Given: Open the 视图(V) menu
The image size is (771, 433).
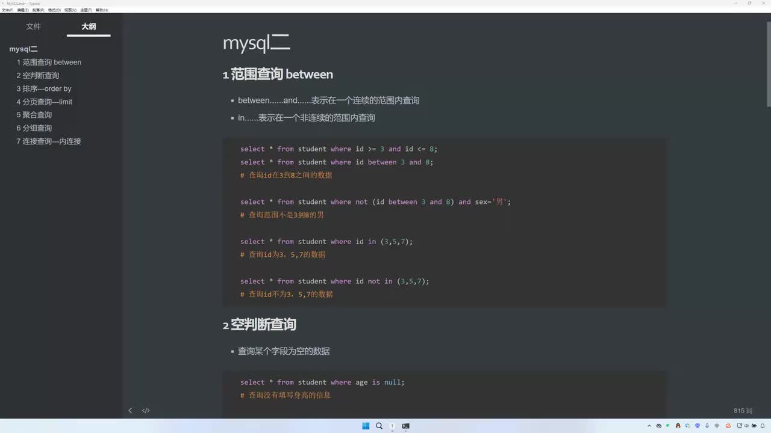Looking at the screenshot, I should (x=70, y=10).
